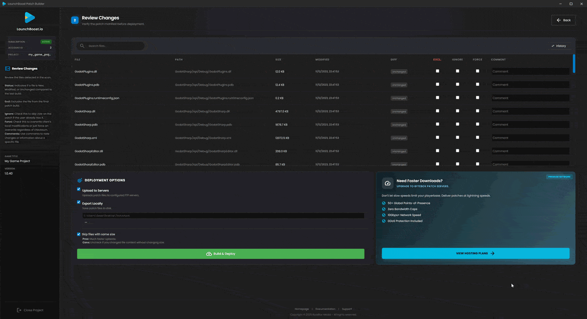
Task: Click the red Excl. column header
Action: (x=437, y=60)
